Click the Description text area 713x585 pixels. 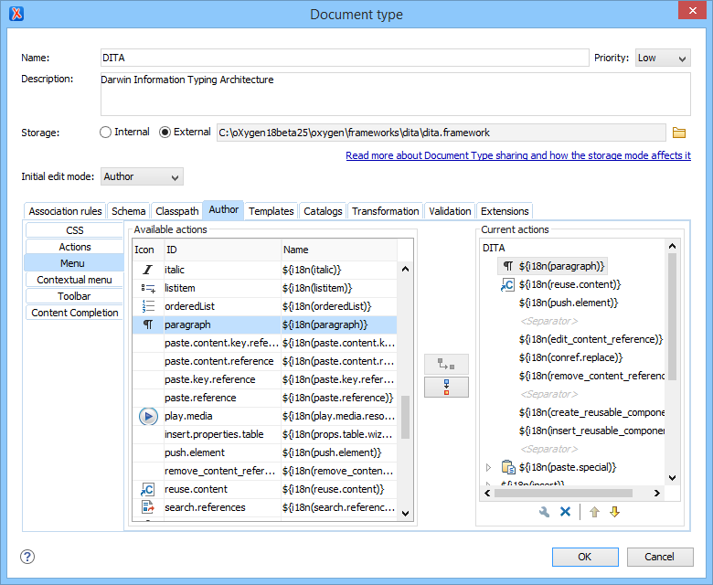click(x=396, y=94)
